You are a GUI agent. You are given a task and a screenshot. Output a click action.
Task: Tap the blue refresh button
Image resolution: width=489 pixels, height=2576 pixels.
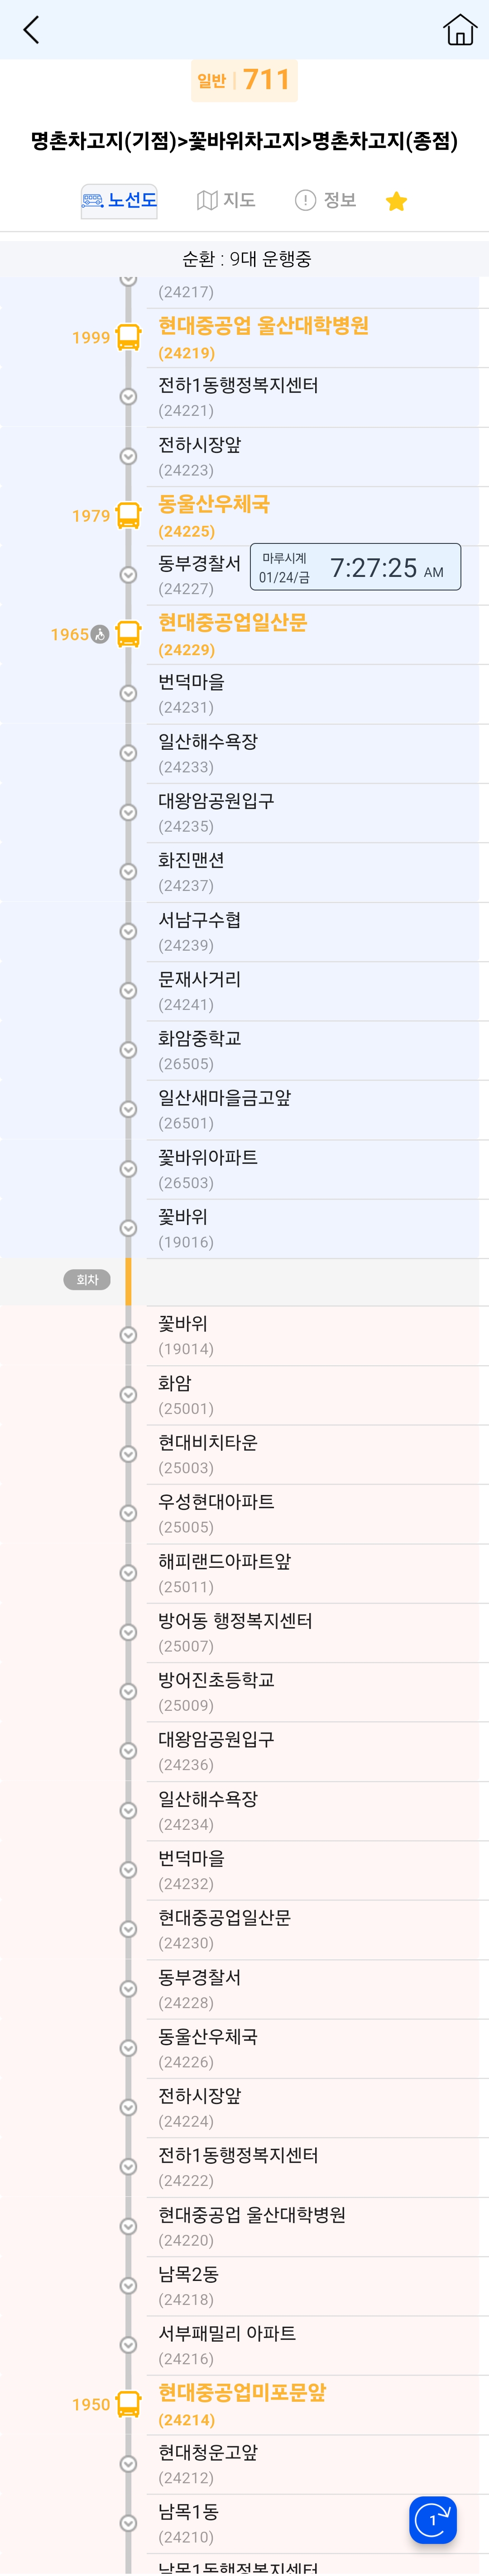click(x=433, y=2519)
